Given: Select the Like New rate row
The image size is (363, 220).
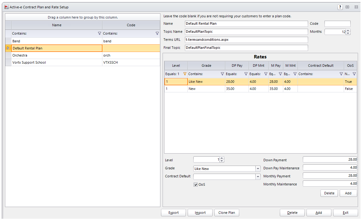Looking at the screenshot, I should click(261, 82).
